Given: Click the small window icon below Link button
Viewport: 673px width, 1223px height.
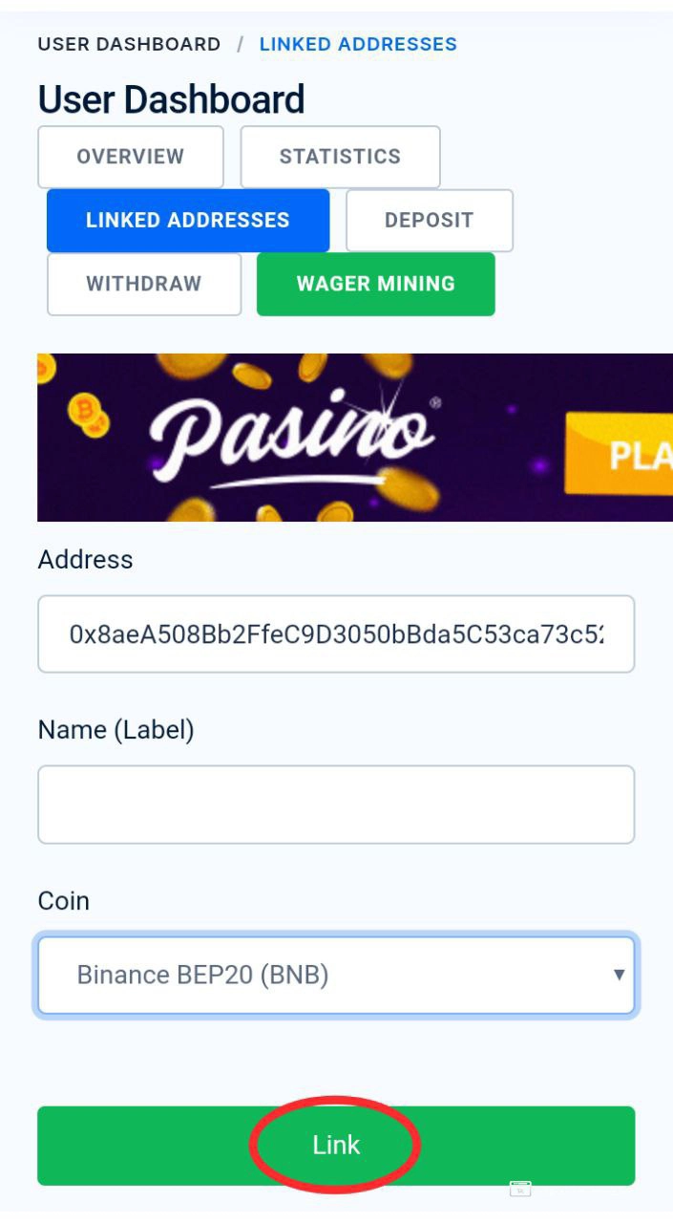Looking at the screenshot, I should click(x=520, y=1190).
